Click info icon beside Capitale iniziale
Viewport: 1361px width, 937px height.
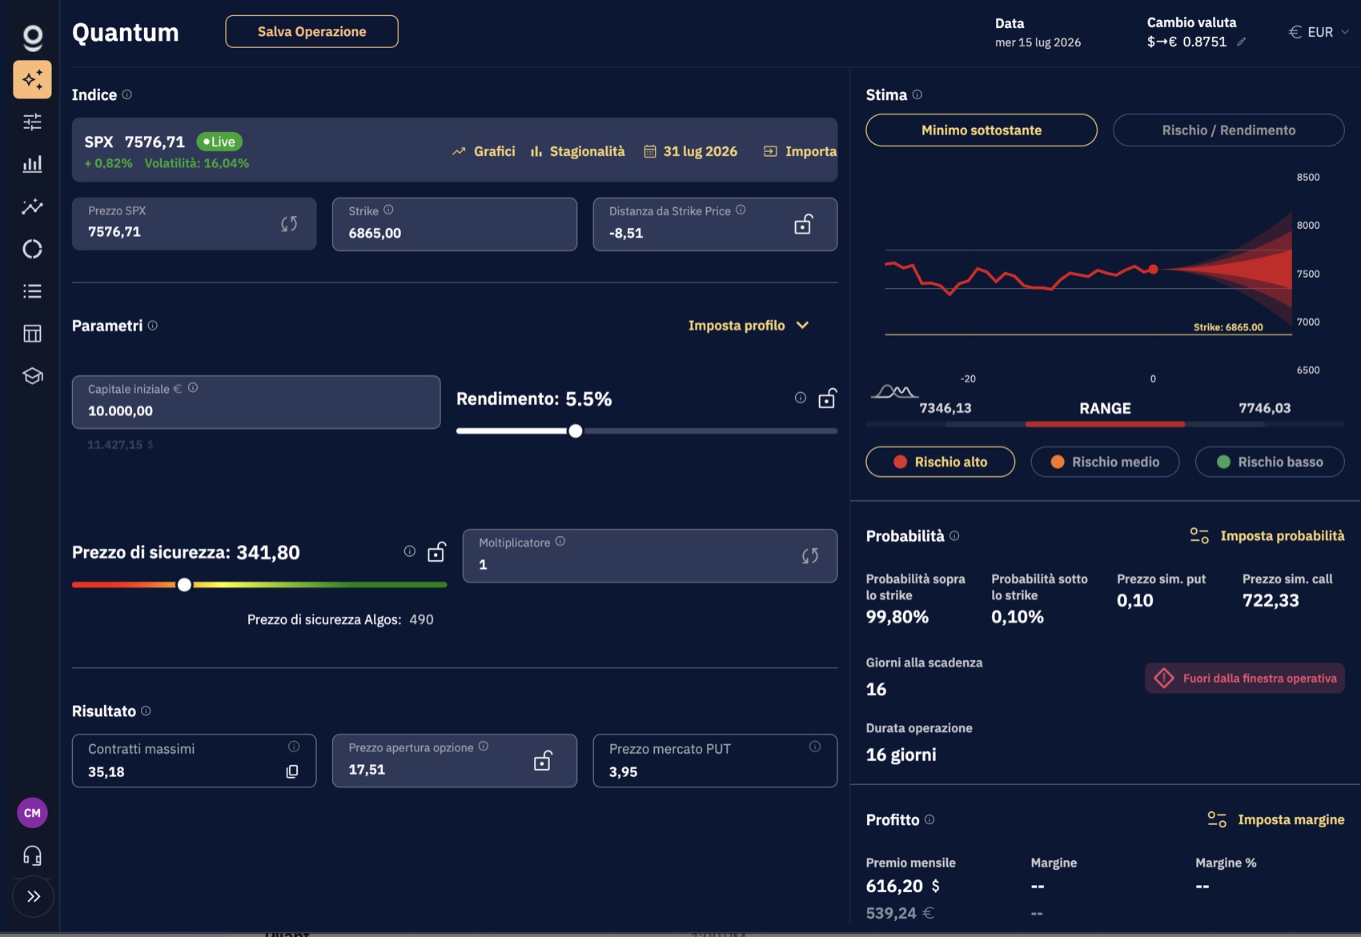193,388
